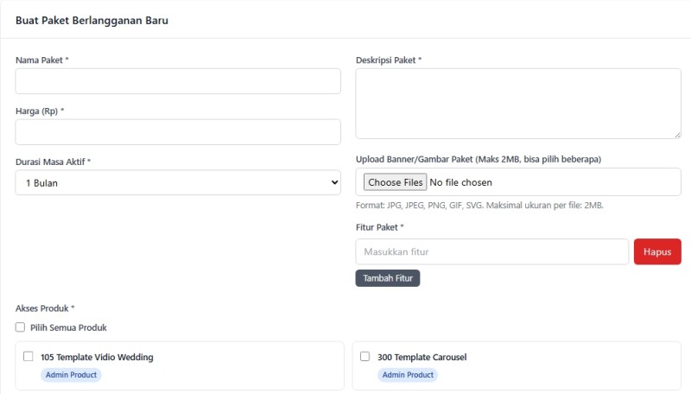Select the 300 Template Carousel title
Viewport: 691px width, 394px height.
422,357
